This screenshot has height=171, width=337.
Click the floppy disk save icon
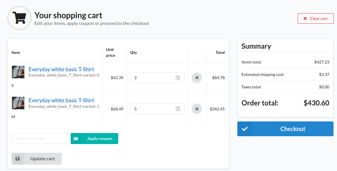pos(18,159)
